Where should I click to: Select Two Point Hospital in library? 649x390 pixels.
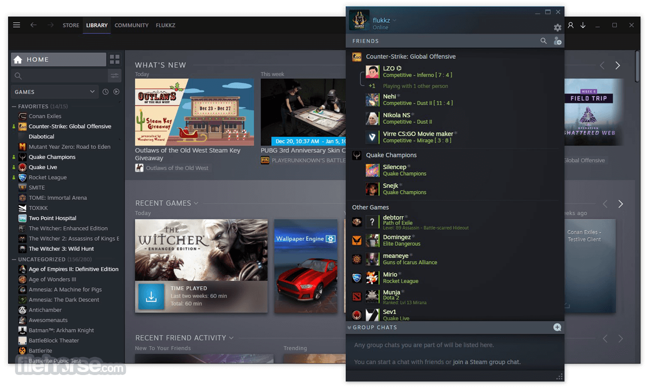pyautogui.click(x=52, y=218)
